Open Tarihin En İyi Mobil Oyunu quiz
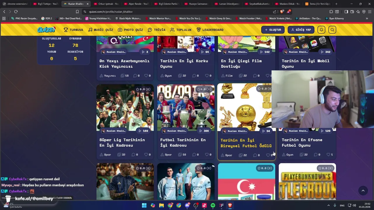This screenshot has height=210, width=374. (x=305, y=64)
